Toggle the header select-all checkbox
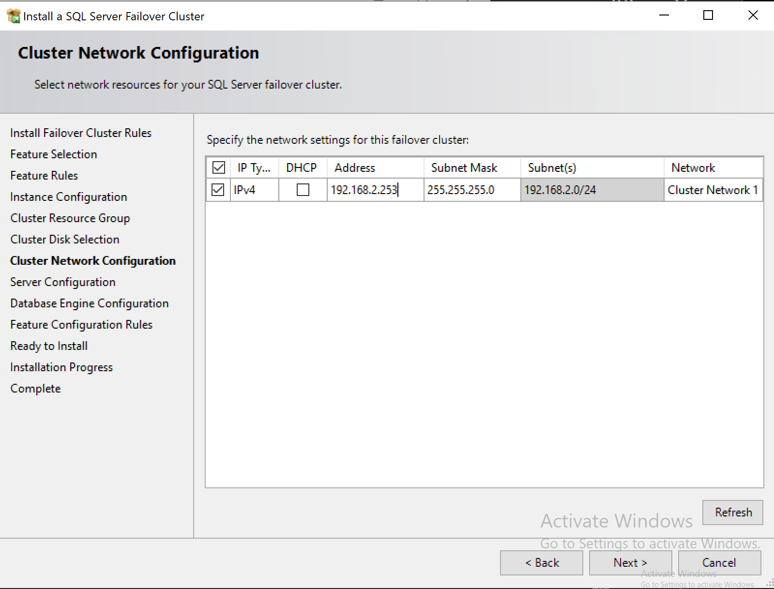Image resolution: width=774 pixels, height=589 pixels. [218, 168]
